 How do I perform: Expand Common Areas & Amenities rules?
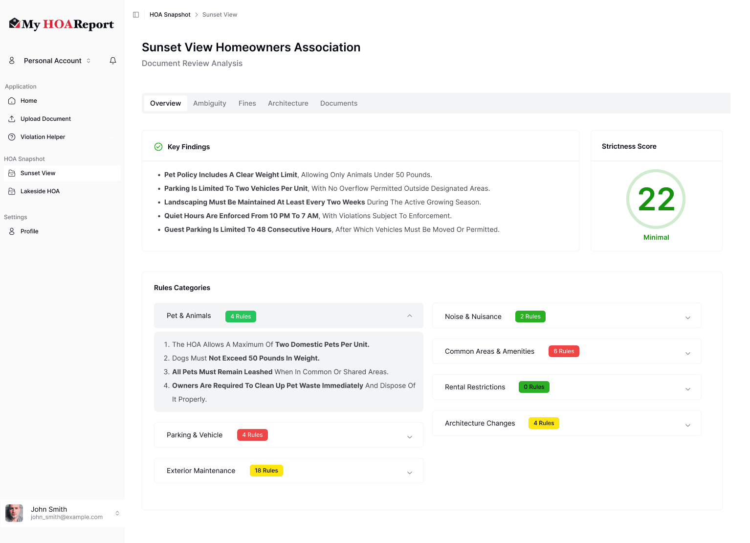point(687,353)
